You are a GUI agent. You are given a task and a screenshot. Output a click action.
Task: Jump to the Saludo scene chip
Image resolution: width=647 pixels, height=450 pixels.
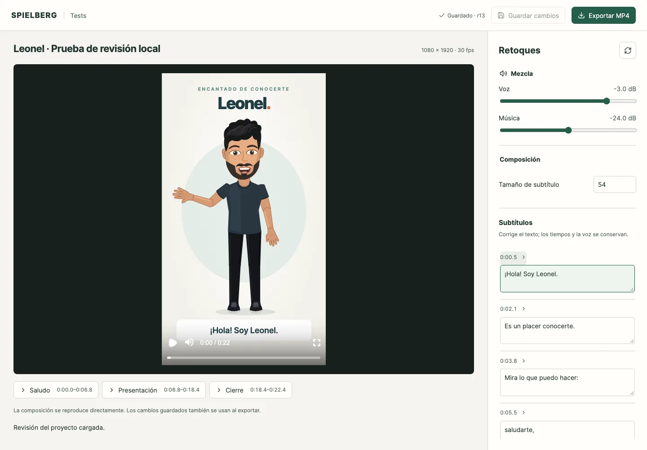pyautogui.click(x=56, y=390)
